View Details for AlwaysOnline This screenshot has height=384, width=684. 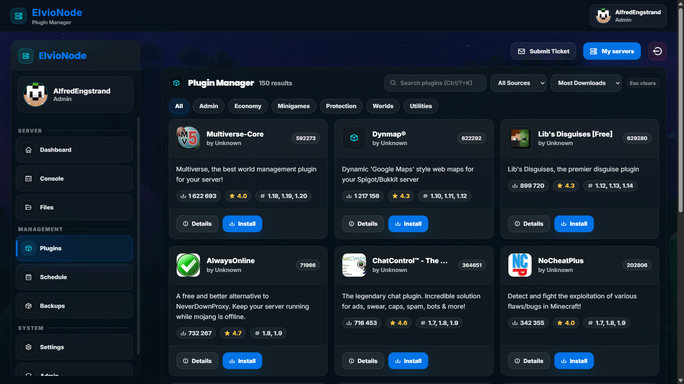tap(197, 361)
